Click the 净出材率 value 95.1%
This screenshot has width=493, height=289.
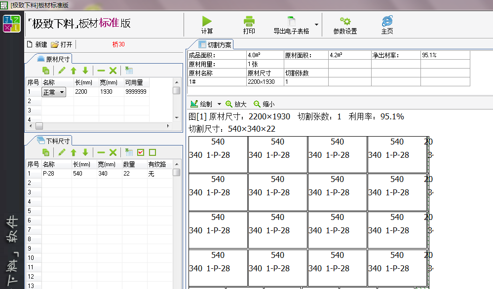click(x=445, y=55)
